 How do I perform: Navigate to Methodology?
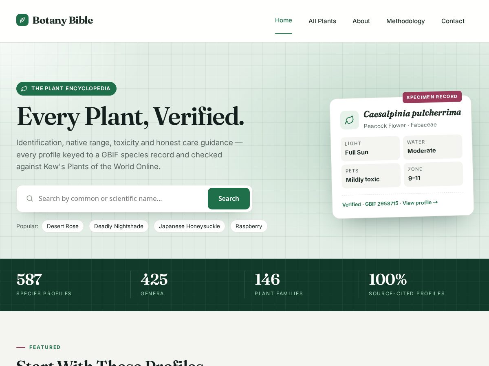tap(405, 21)
